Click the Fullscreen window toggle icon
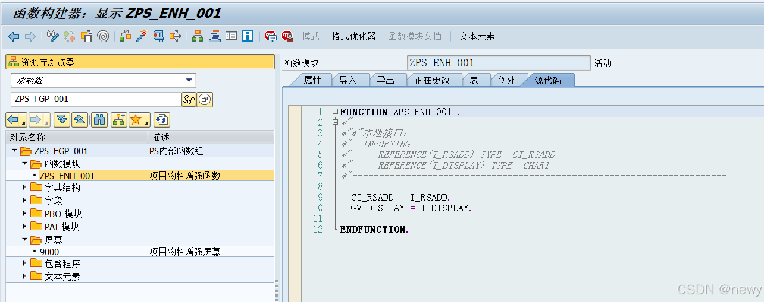 pos(231,36)
